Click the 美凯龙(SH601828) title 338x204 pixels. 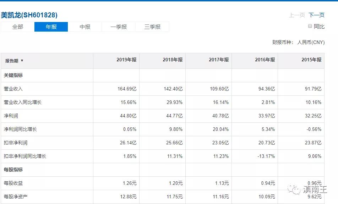29,15
